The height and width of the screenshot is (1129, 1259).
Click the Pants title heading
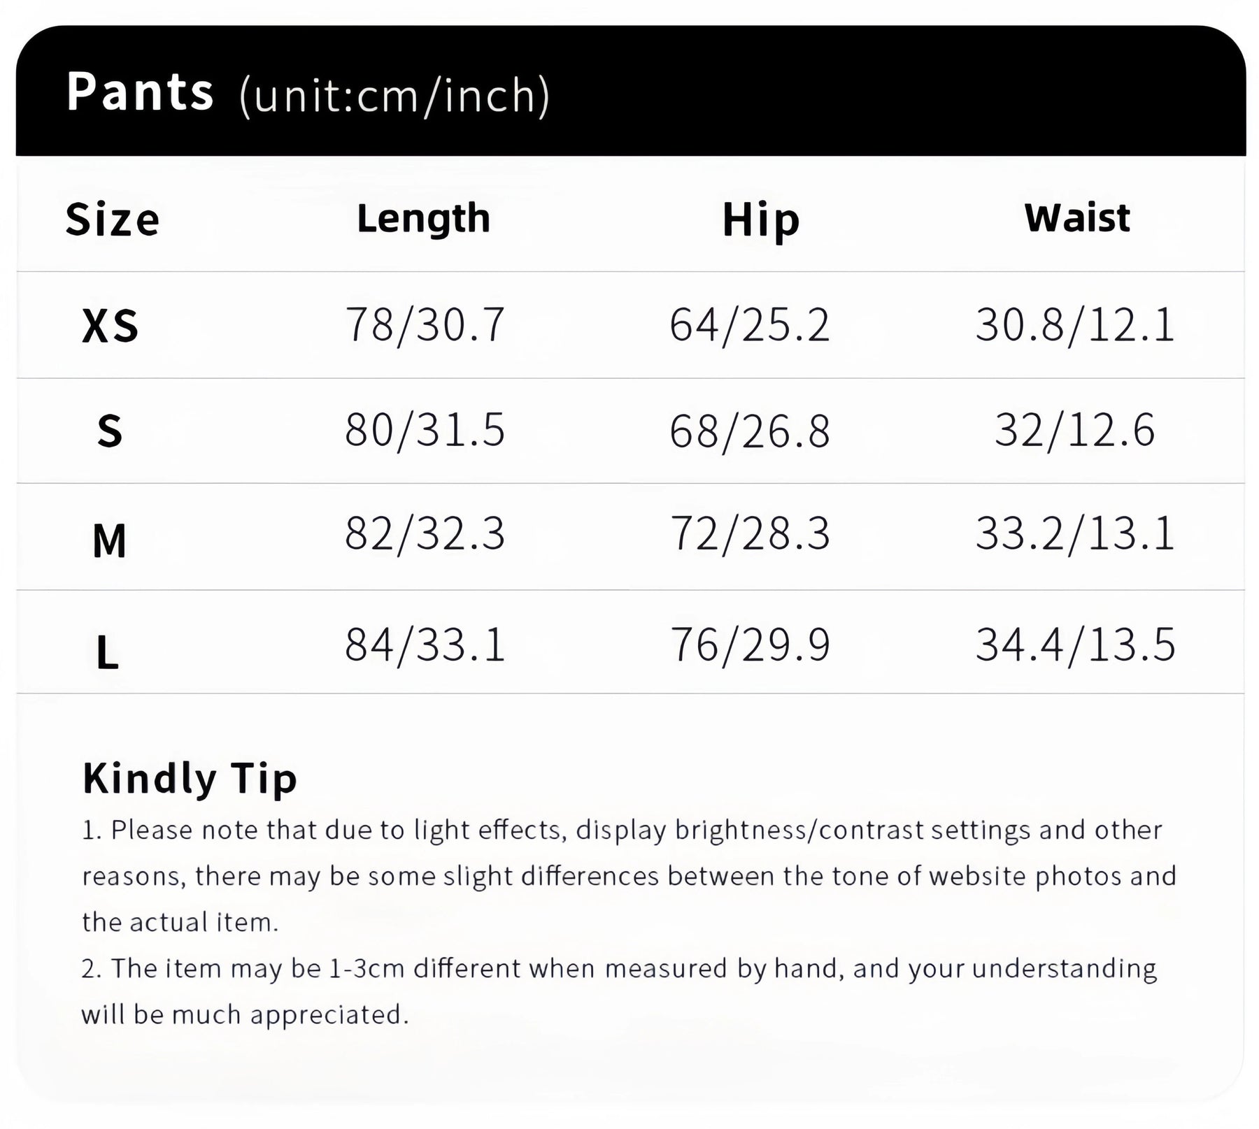click(140, 92)
